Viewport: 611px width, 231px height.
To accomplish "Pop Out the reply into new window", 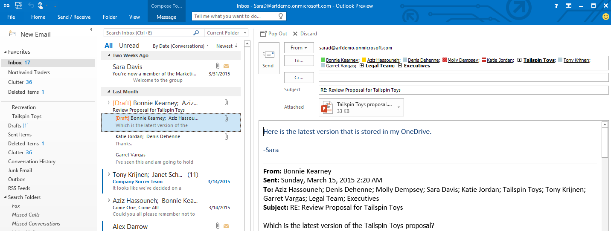I will [273, 34].
